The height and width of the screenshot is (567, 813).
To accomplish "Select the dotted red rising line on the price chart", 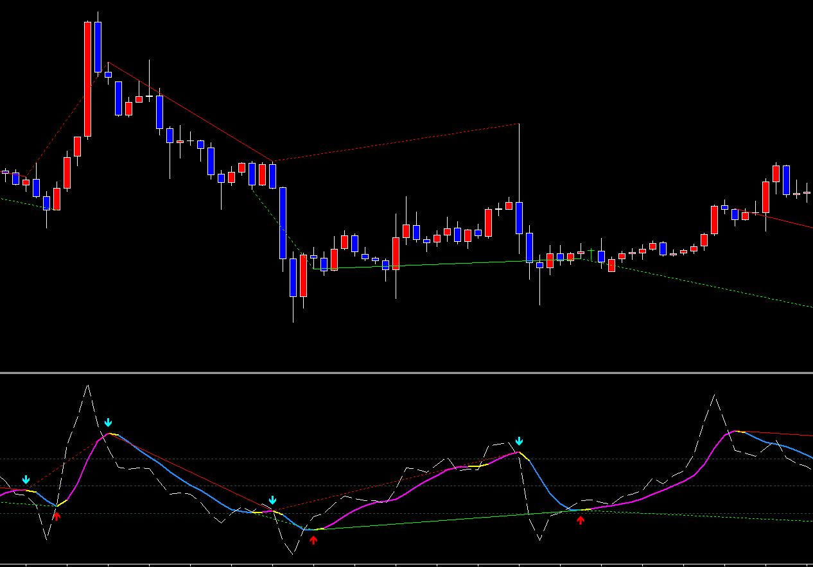I will (x=396, y=142).
